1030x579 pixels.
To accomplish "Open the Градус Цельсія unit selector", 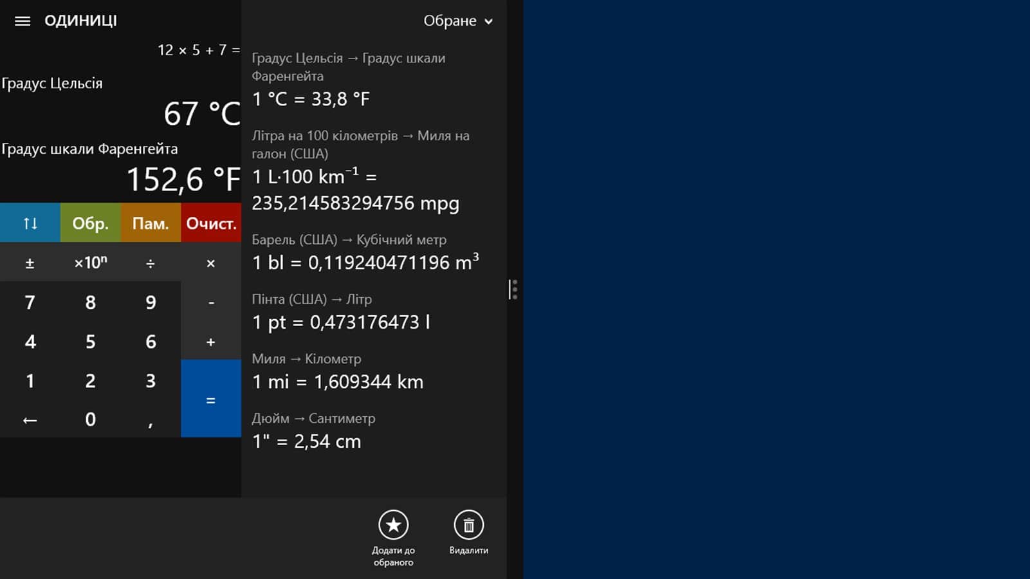I will tap(52, 84).
